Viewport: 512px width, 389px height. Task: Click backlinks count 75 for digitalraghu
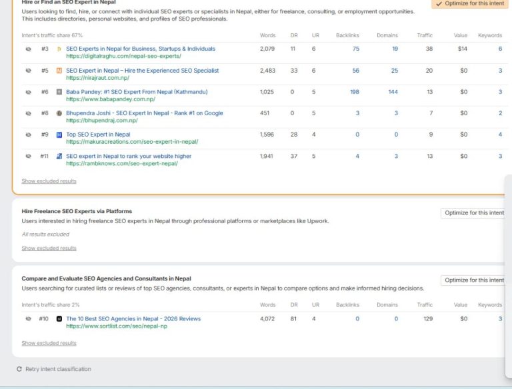(356, 49)
